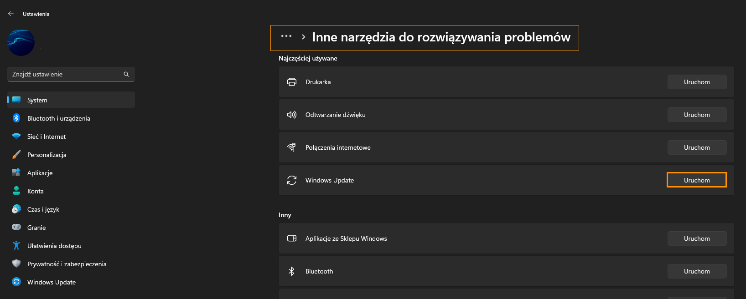This screenshot has width=746, height=299.
Task: Run the Odtwarzanie dźwięku troubleshooter
Action: (697, 115)
